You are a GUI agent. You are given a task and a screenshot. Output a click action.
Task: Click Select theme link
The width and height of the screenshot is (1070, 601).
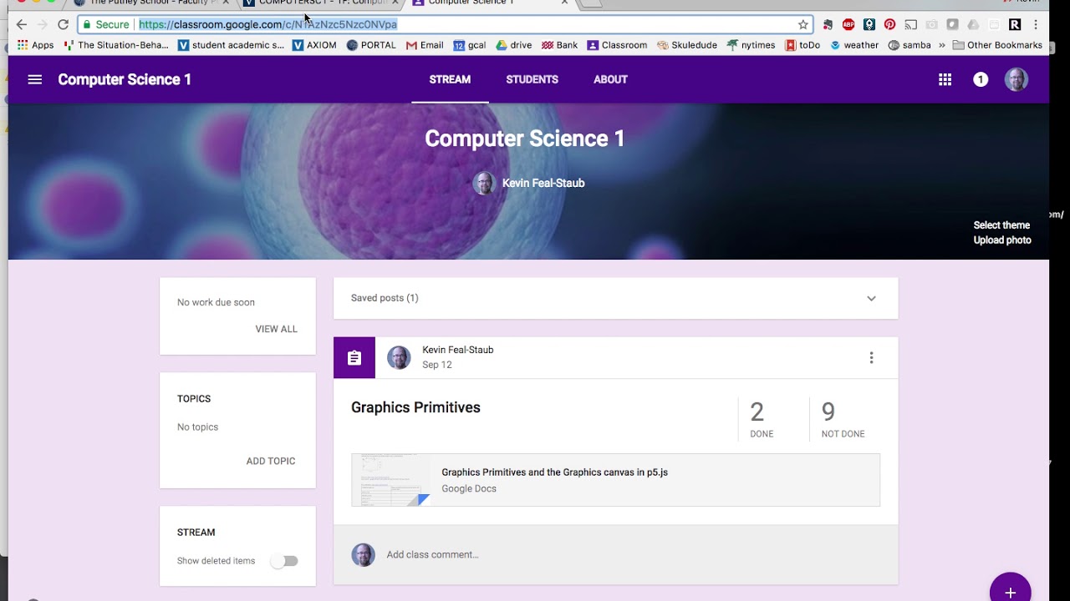pos(1001,225)
